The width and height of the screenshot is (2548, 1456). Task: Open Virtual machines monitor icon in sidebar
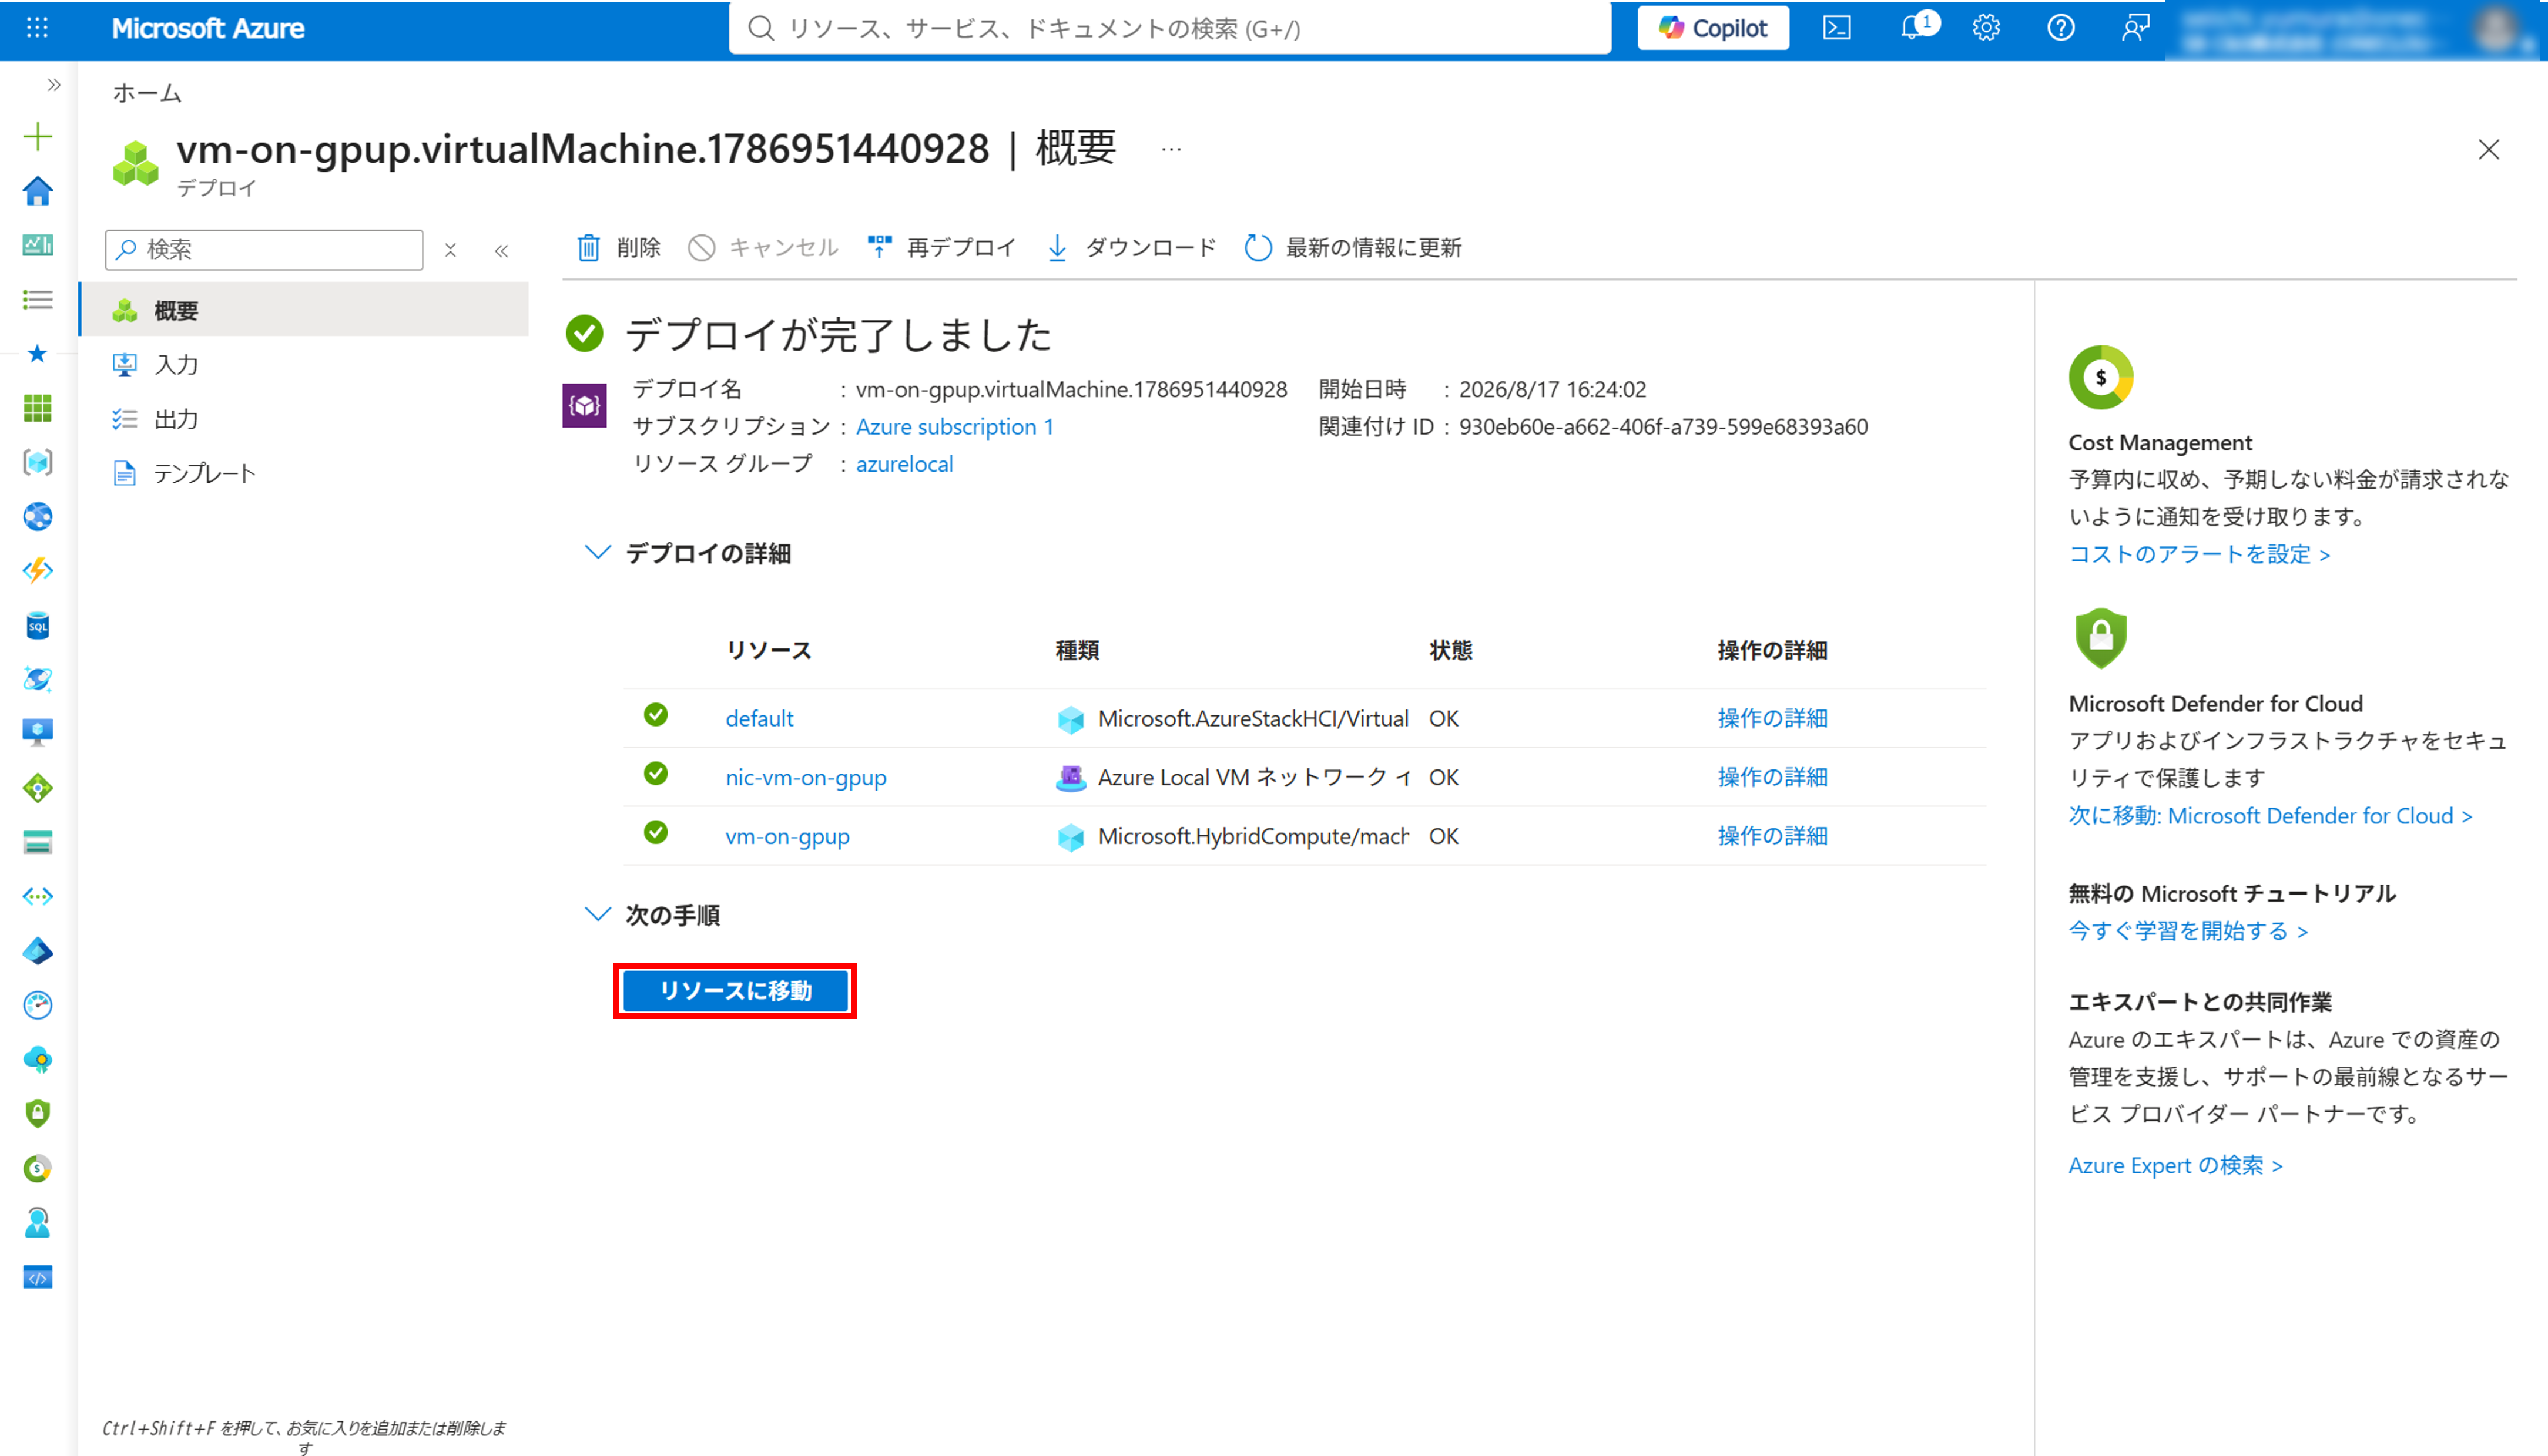(37, 733)
